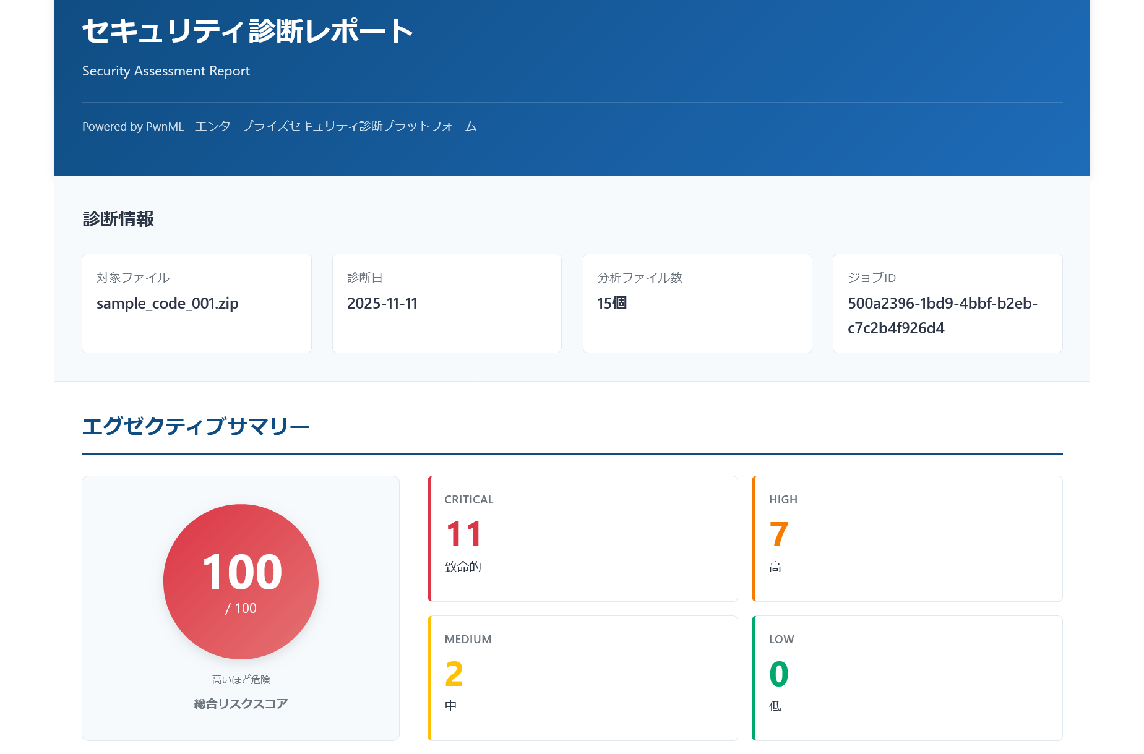Click the MEDIUM findings card
1144x754 pixels.
coord(582,678)
